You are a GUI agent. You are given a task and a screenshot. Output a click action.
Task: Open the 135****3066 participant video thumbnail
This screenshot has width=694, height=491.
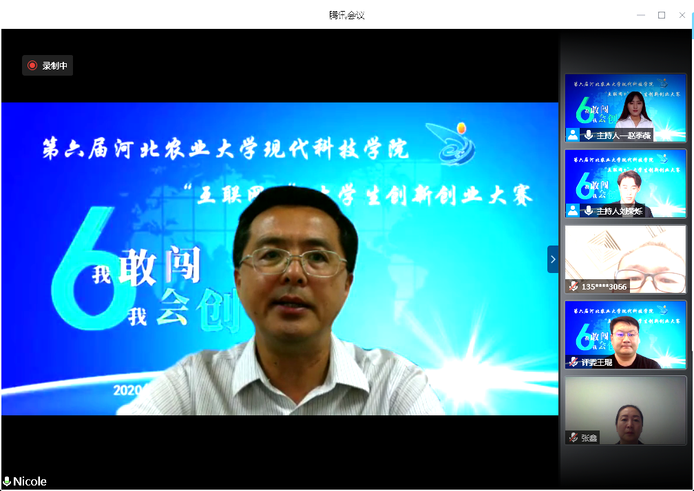click(x=625, y=259)
